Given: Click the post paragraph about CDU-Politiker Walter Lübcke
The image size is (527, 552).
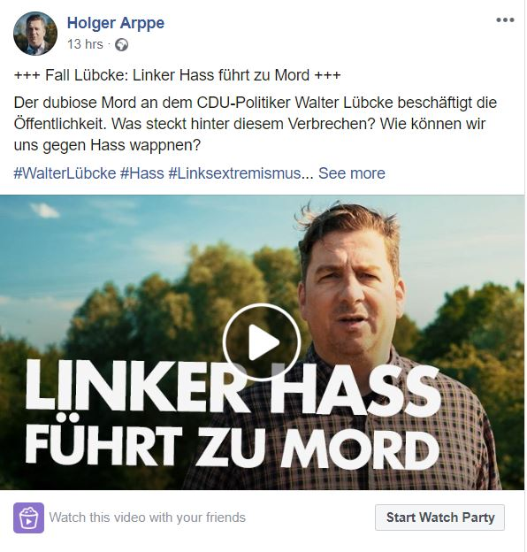Looking at the screenshot, I should [x=255, y=124].
